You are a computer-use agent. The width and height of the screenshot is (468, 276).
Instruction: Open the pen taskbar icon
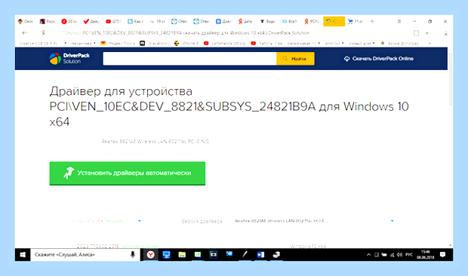[x=245, y=255]
